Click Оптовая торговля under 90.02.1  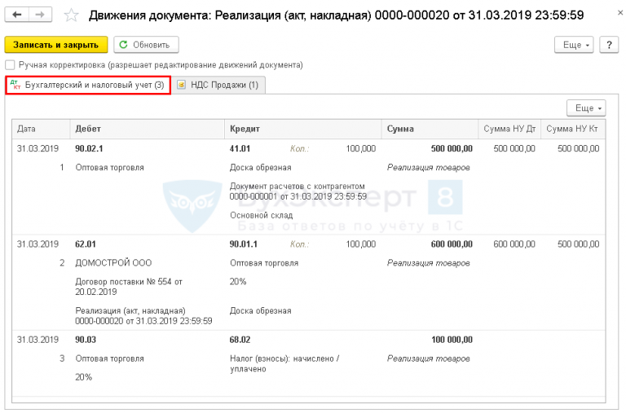click(109, 168)
